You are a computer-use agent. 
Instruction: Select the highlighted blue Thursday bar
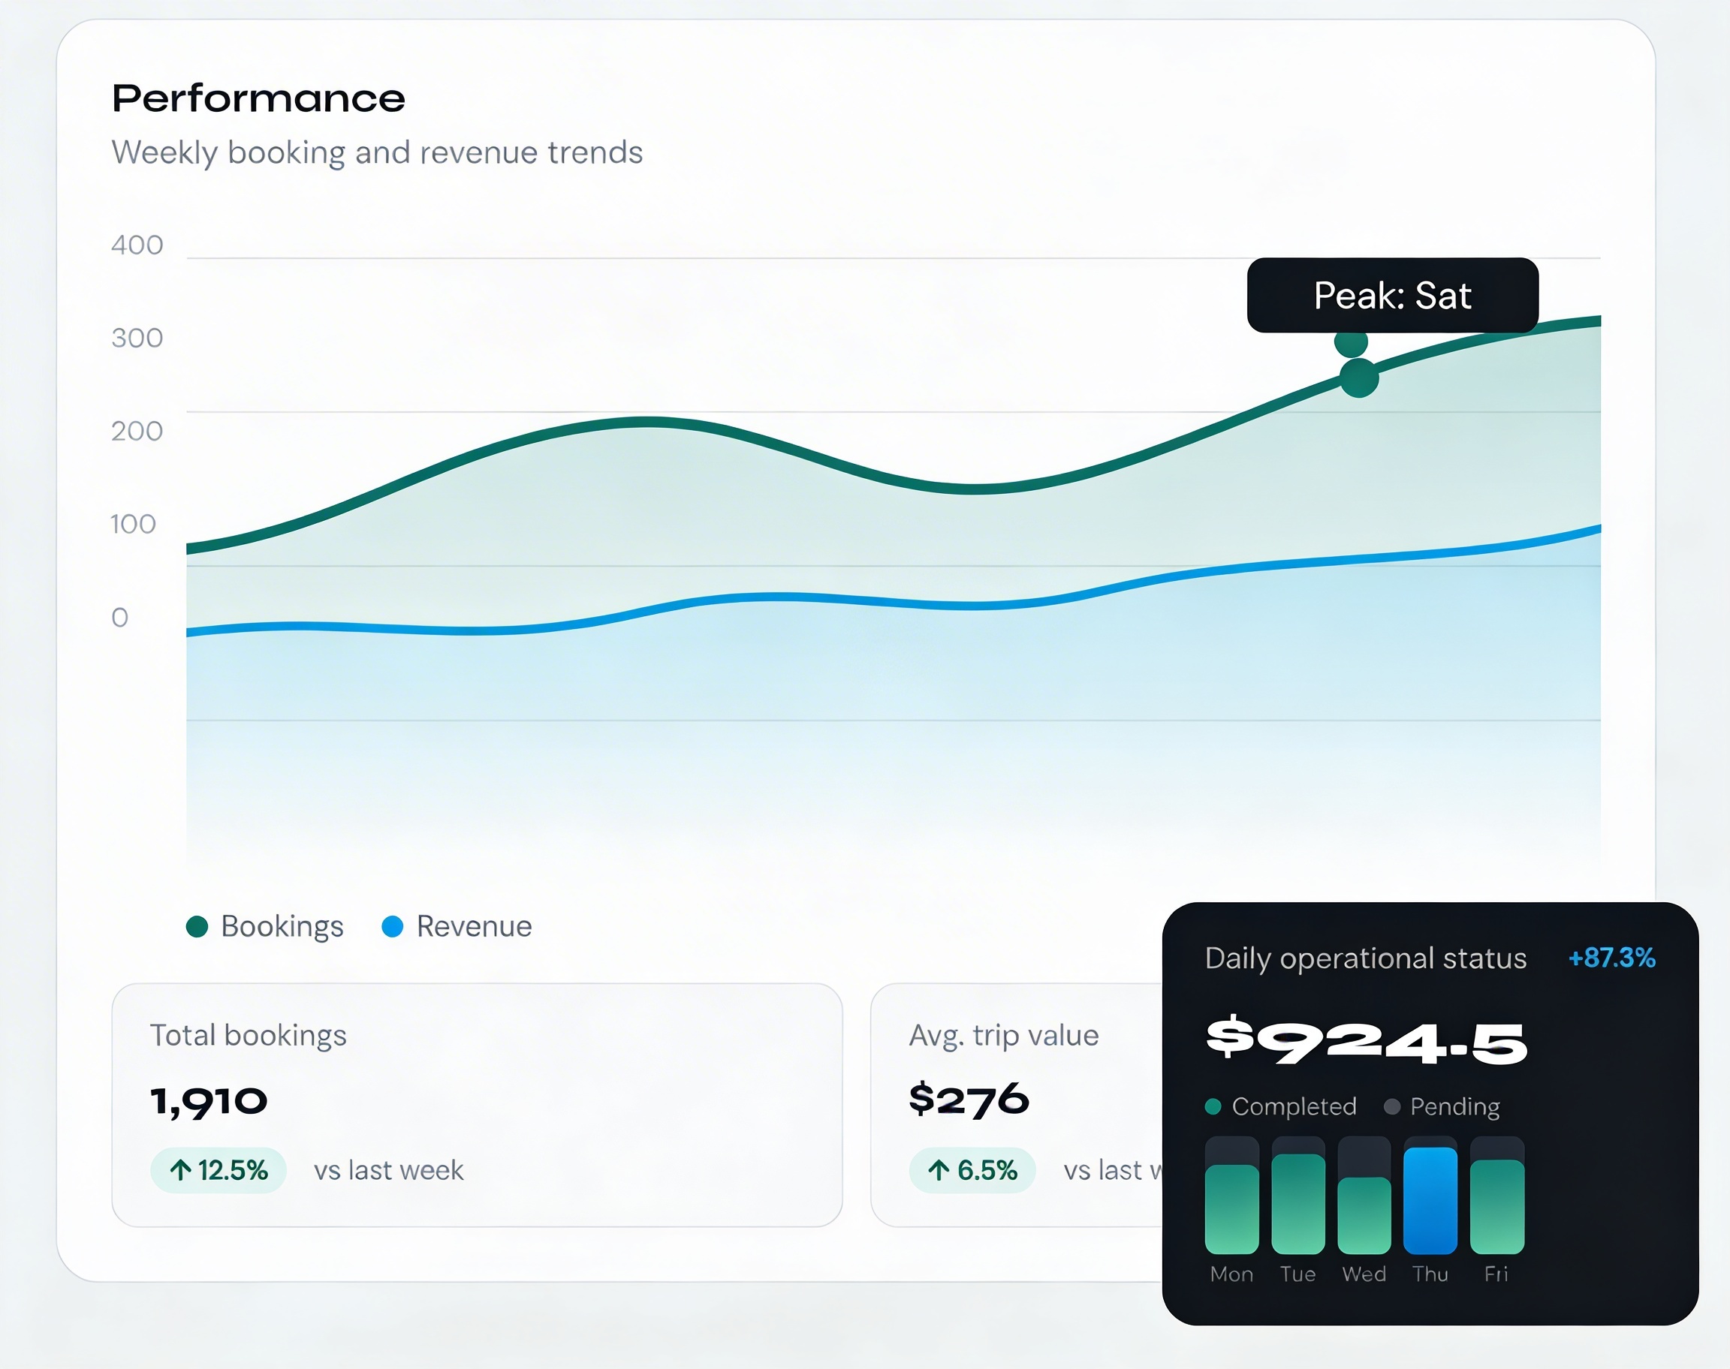point(1430,1200)
